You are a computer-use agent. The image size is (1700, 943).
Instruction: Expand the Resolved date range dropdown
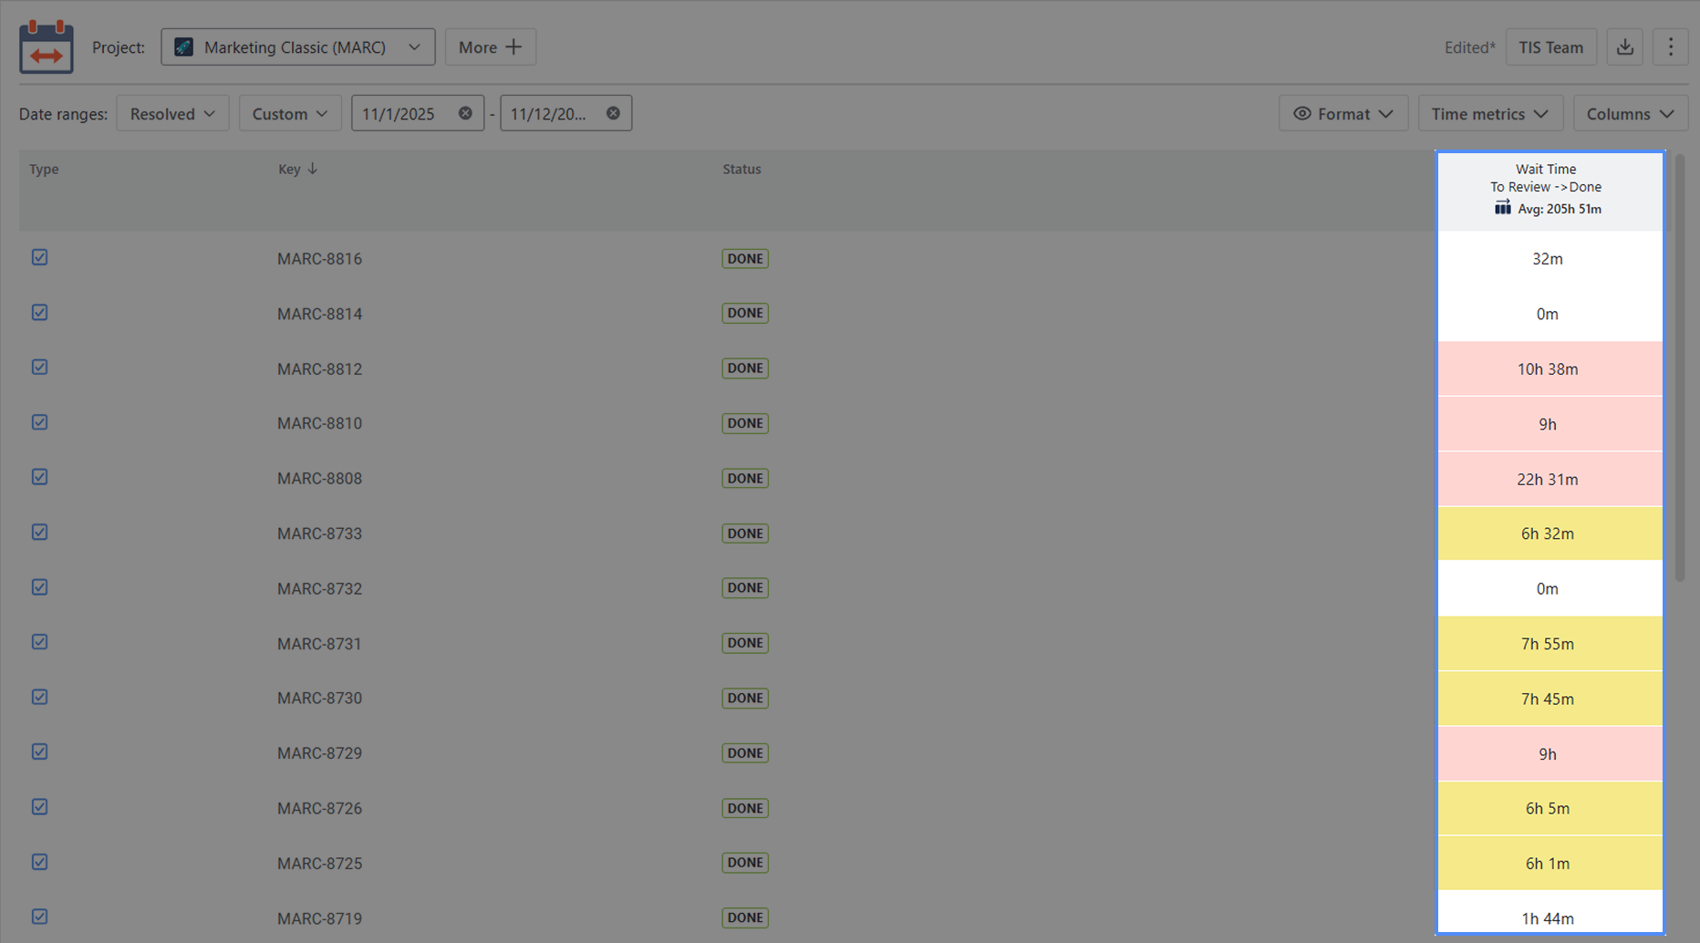click(172, 113)
